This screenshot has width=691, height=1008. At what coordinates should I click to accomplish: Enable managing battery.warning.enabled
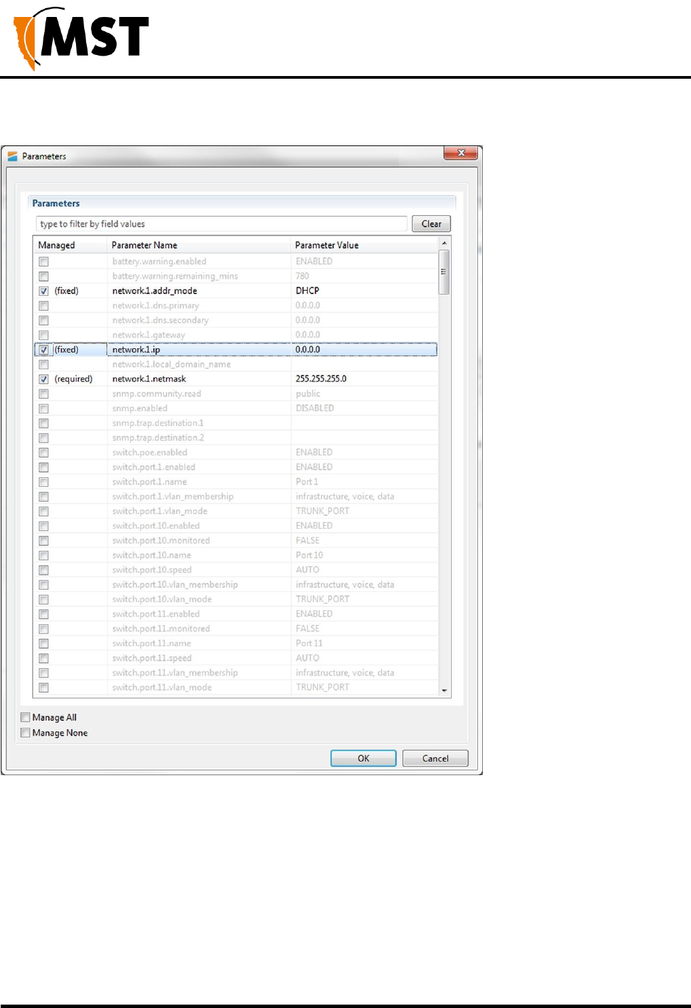pos(43,261)
